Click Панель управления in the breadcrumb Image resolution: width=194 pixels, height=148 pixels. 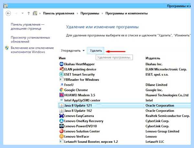pyautogui.click(x=59, y=13)
